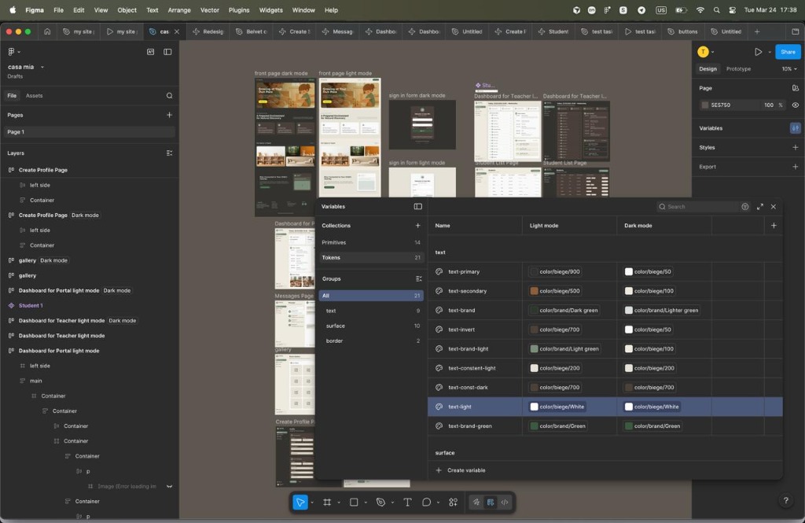Select the Text tool

407,502
